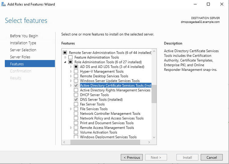This screenshot has width=229, height=164.
Task: Click the horizontal scrollbar right arrow
Action: [149, 142]
